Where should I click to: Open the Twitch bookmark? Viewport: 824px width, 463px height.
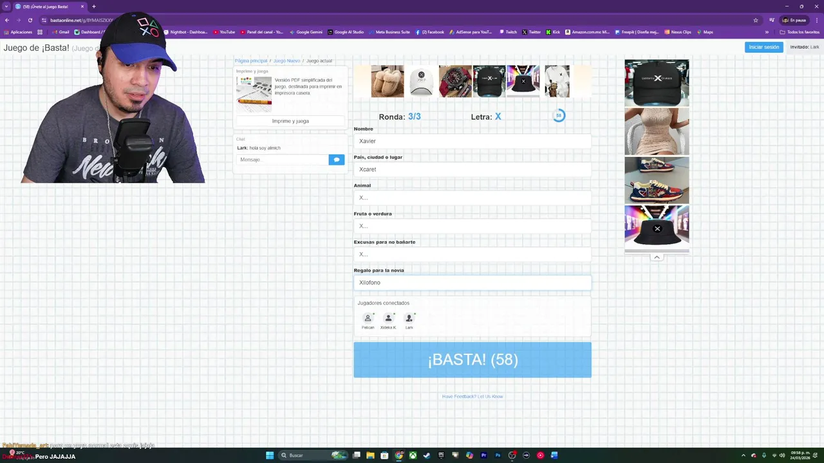[508, 32]
